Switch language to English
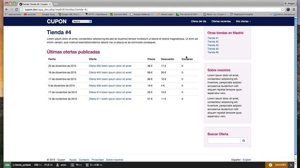The height and width of the screenshot is (168, 300). click(x=247, y=160)
